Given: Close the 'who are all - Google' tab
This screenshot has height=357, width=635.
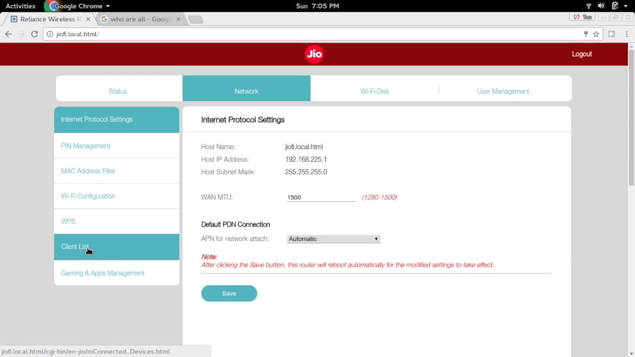Looking at the screenshot, I should click(179, 19).
